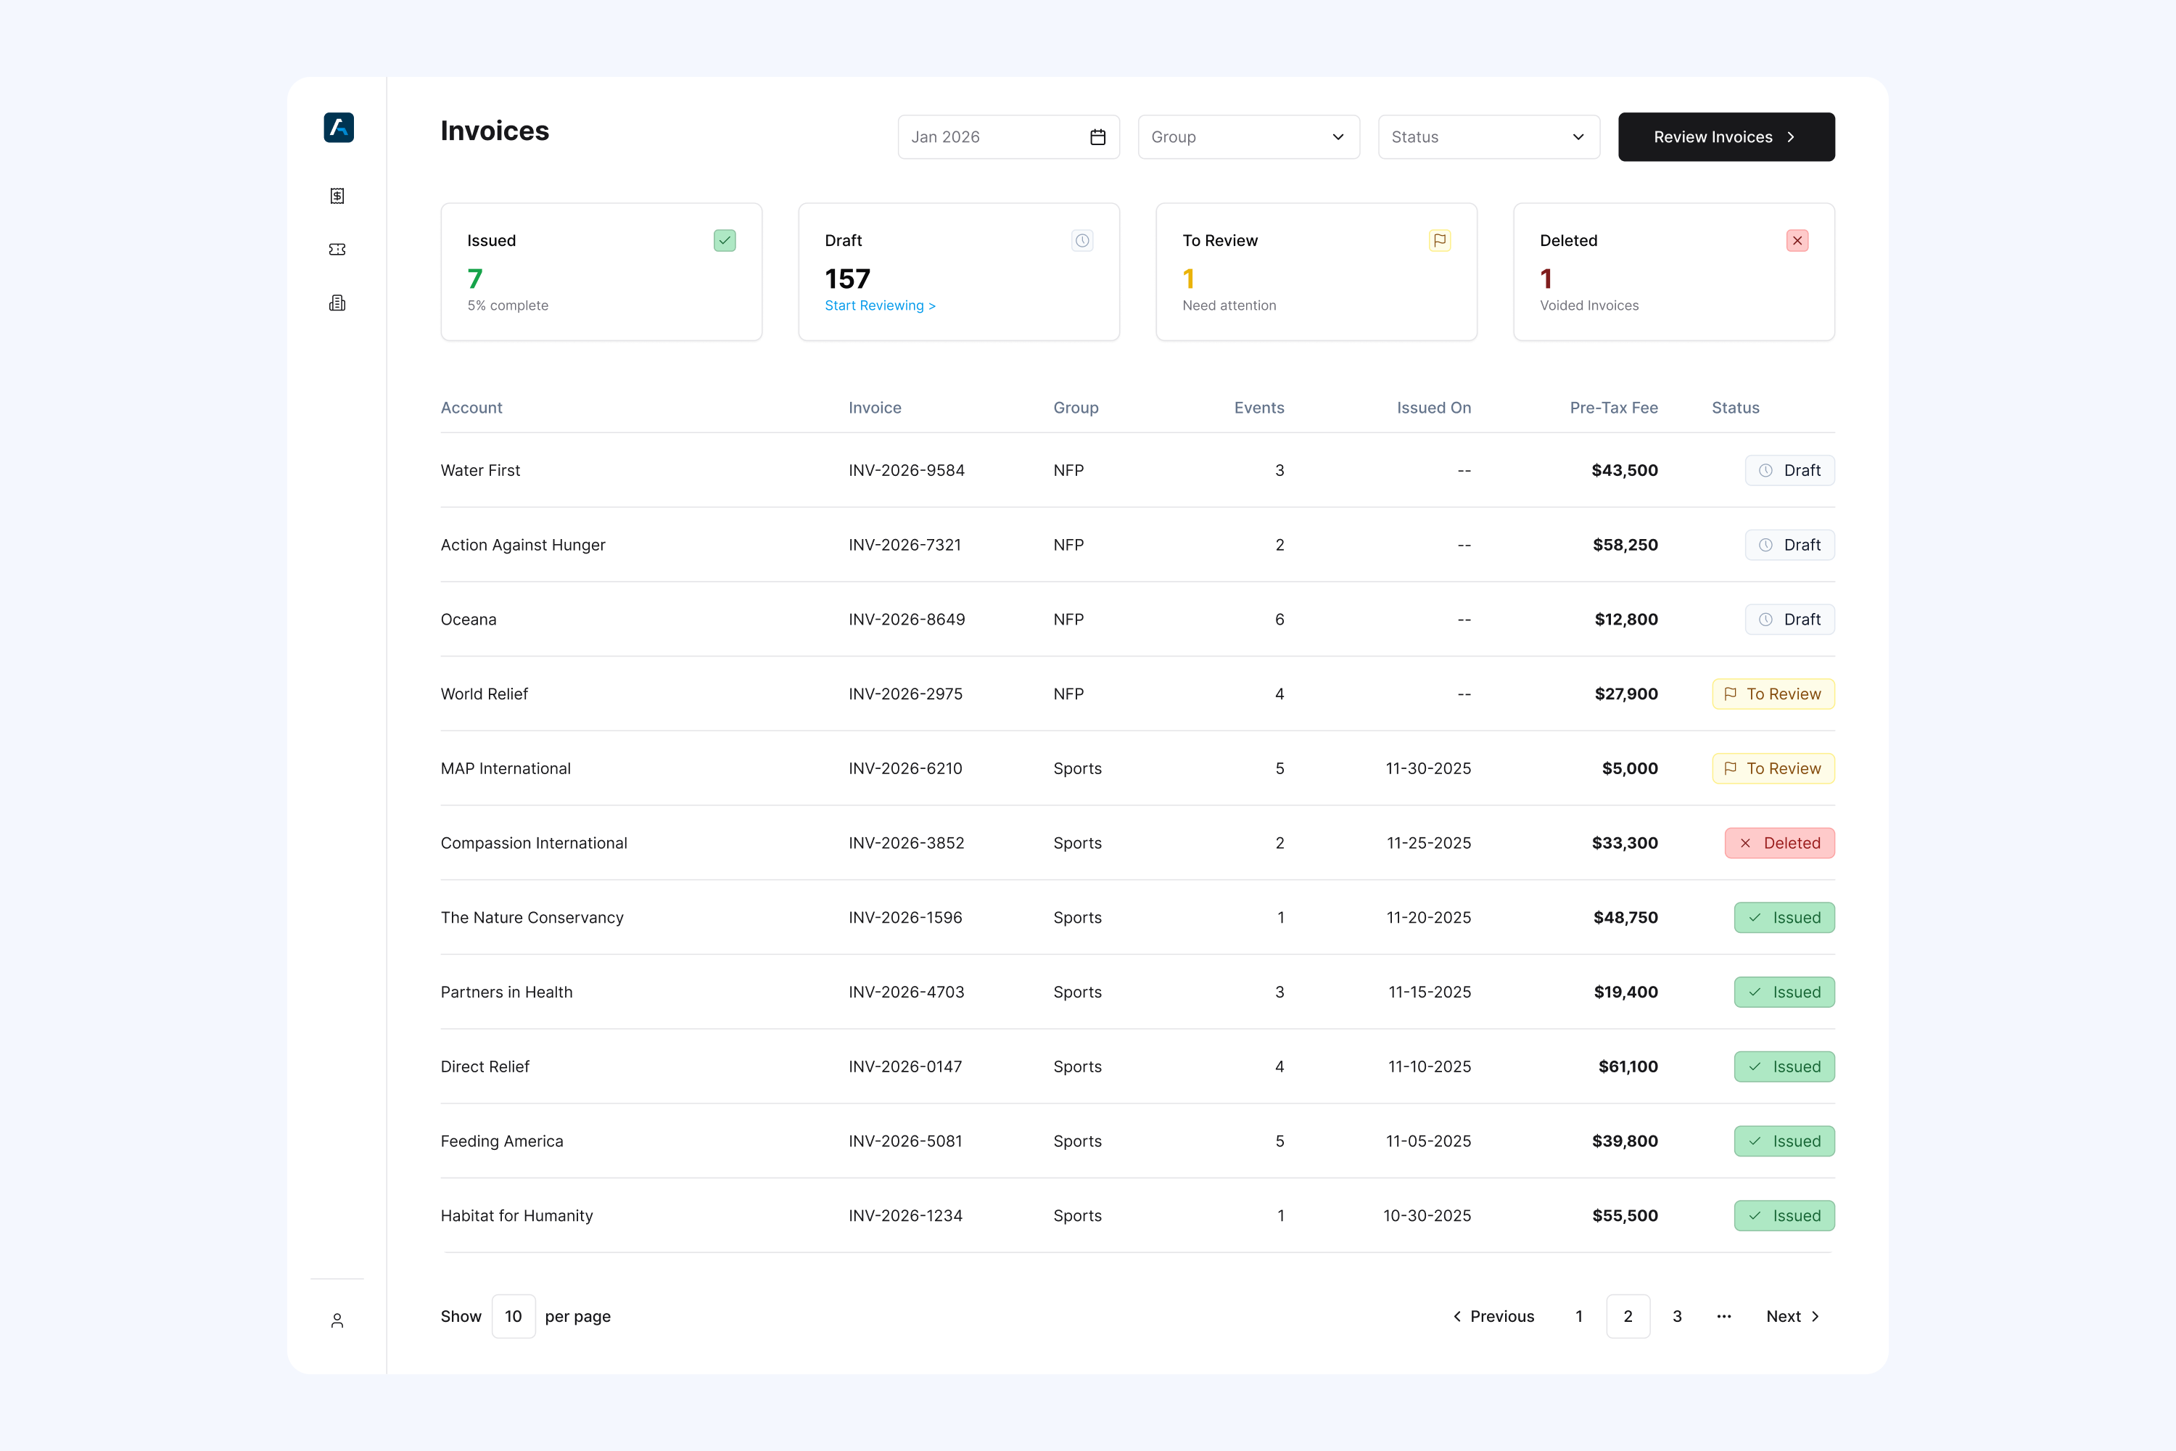
Task: Open the user profile icon in sidebar
Action: point(337,1320)
